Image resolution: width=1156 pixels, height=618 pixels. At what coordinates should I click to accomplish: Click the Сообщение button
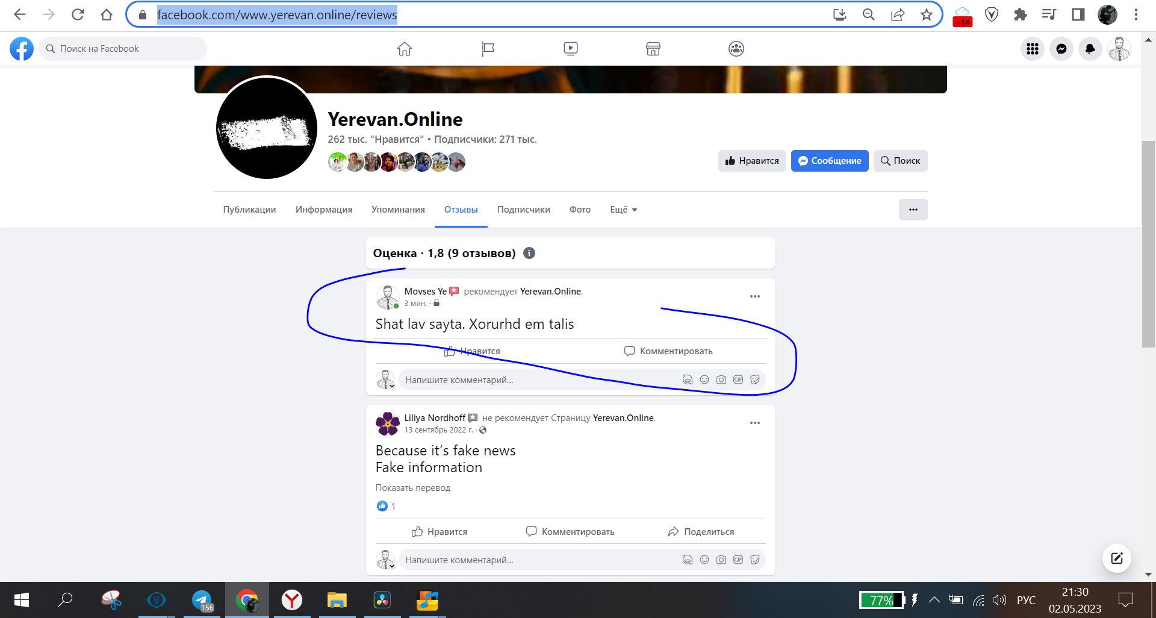[x=829, y=161]
